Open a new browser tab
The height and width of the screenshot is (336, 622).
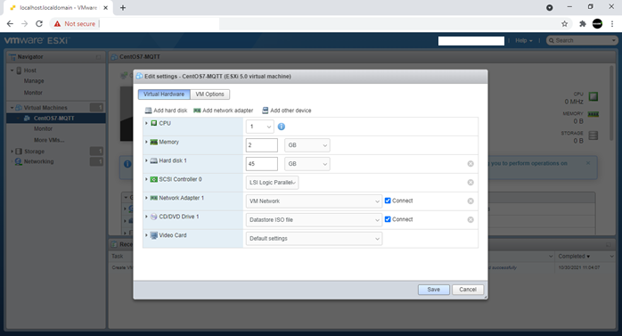coord(123,7)
